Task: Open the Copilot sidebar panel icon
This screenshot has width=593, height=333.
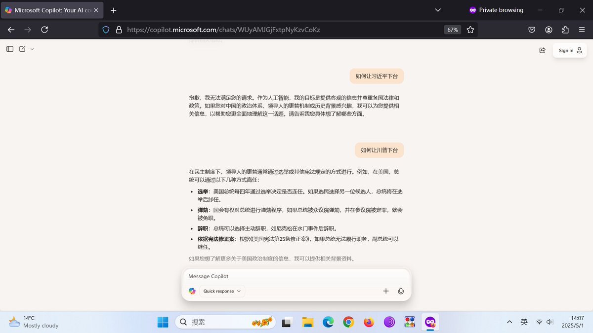Action: point(10,49)
